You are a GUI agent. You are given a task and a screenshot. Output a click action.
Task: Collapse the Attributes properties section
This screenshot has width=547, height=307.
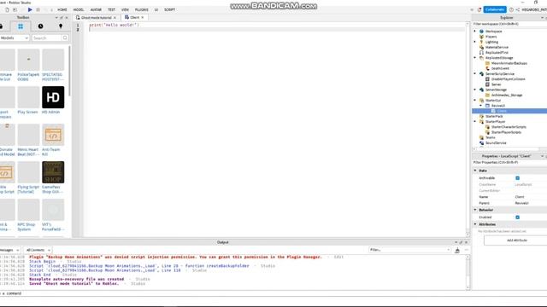[x=475, y=224]
